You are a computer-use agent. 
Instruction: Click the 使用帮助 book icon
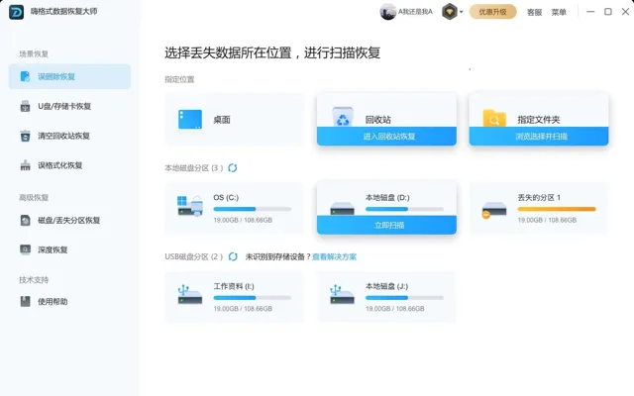point(25,301)
